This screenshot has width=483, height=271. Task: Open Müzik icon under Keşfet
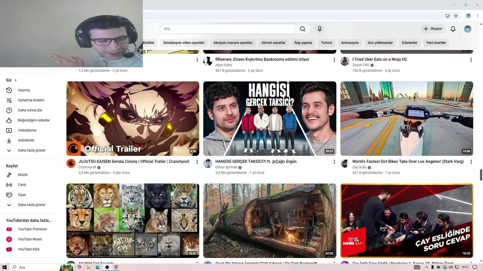click(x=9, y=175)
